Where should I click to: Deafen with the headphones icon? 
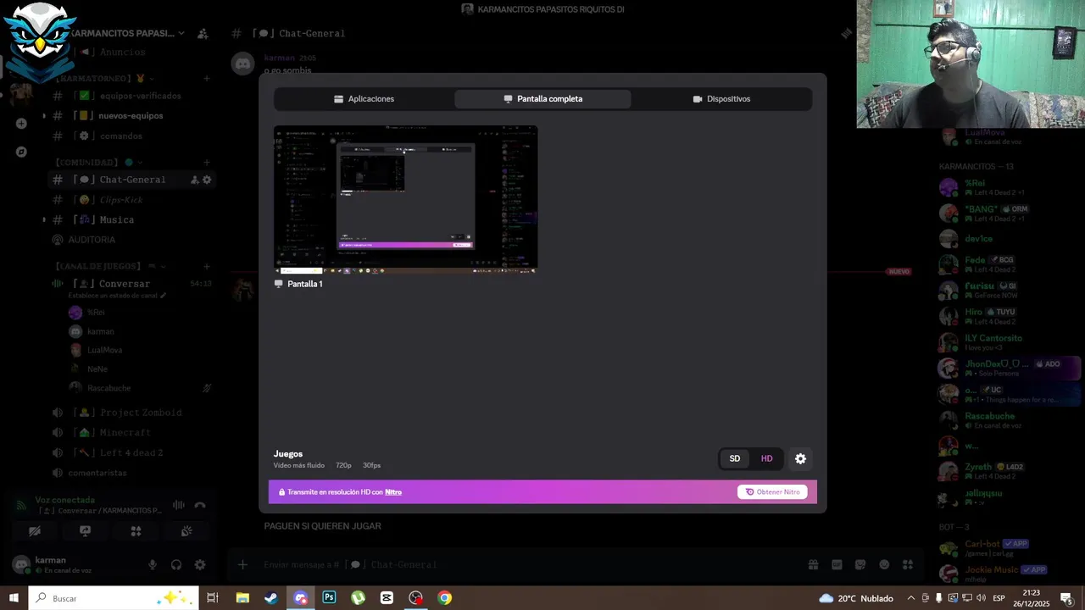(x=176, y=565)
